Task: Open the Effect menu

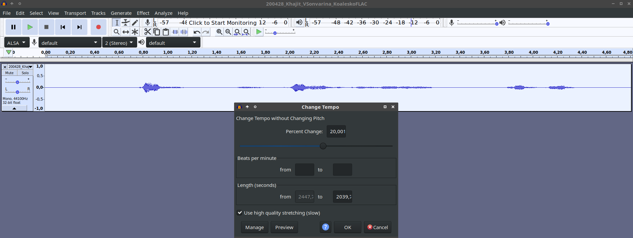Action: coord(143,13)
